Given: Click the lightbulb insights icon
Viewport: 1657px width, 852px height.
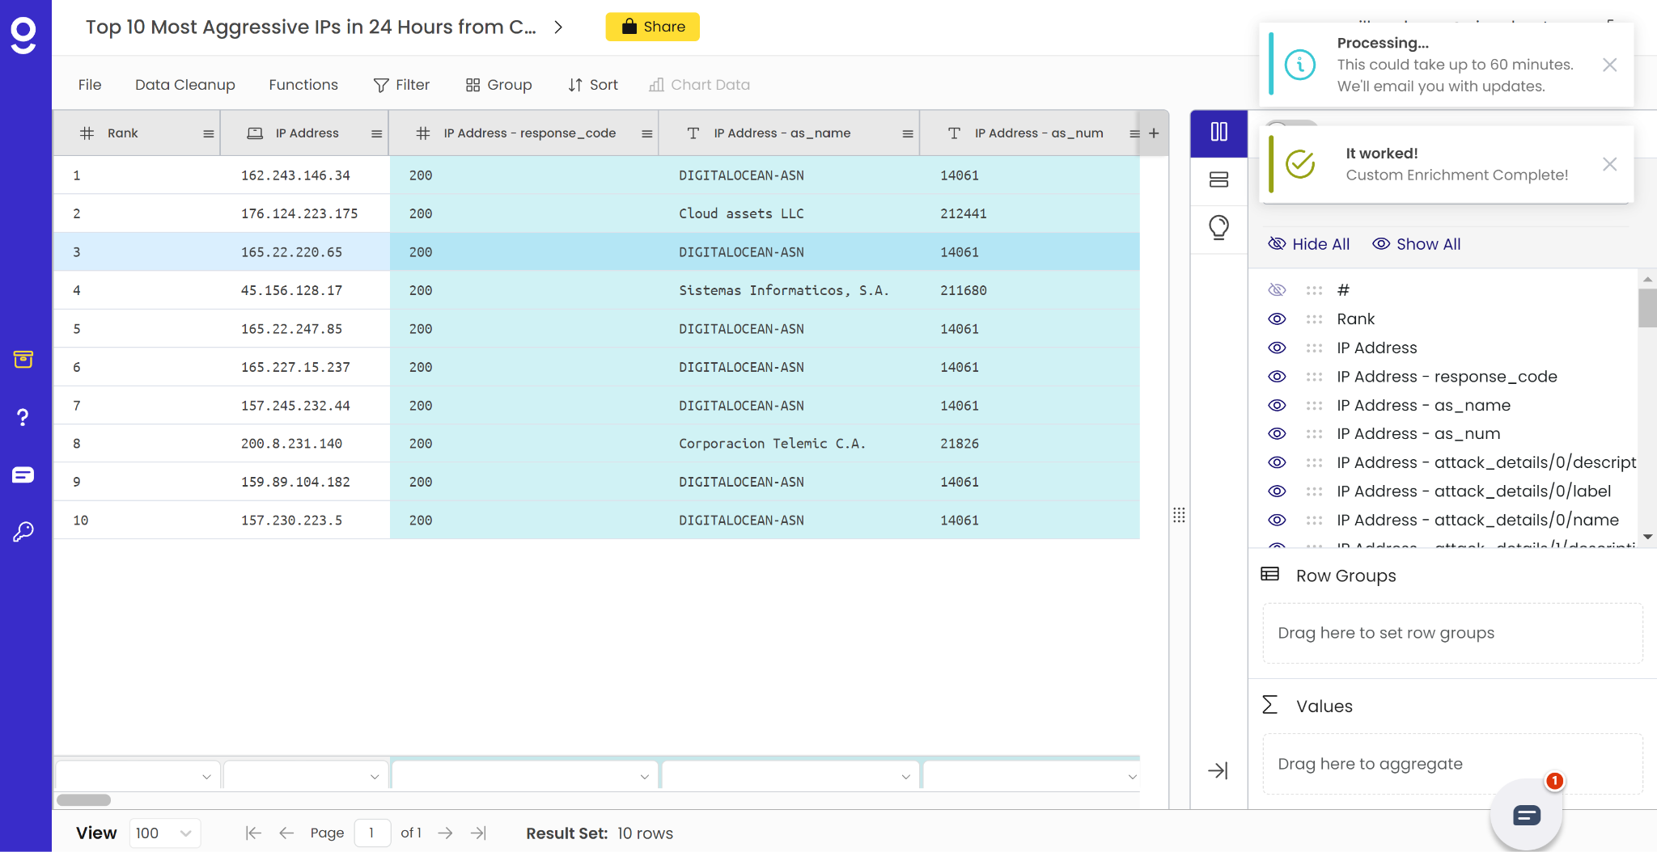Looking at the screenshot, I should tap(1218, 227).
